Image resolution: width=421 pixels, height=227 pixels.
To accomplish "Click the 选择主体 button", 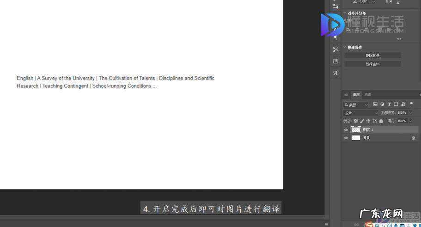I will (372, 64).
